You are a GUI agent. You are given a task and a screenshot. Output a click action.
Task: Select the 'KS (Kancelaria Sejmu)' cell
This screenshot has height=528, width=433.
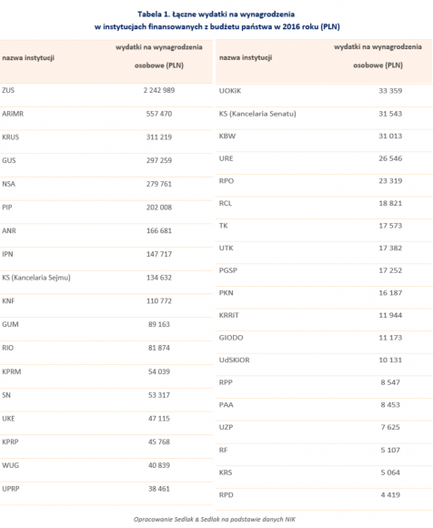[36, 278]
